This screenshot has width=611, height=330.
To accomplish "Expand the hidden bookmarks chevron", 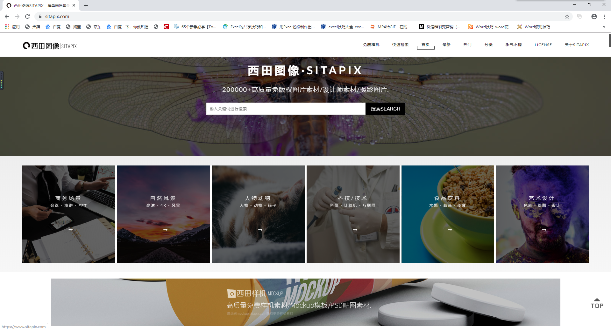I will [604, 27].
